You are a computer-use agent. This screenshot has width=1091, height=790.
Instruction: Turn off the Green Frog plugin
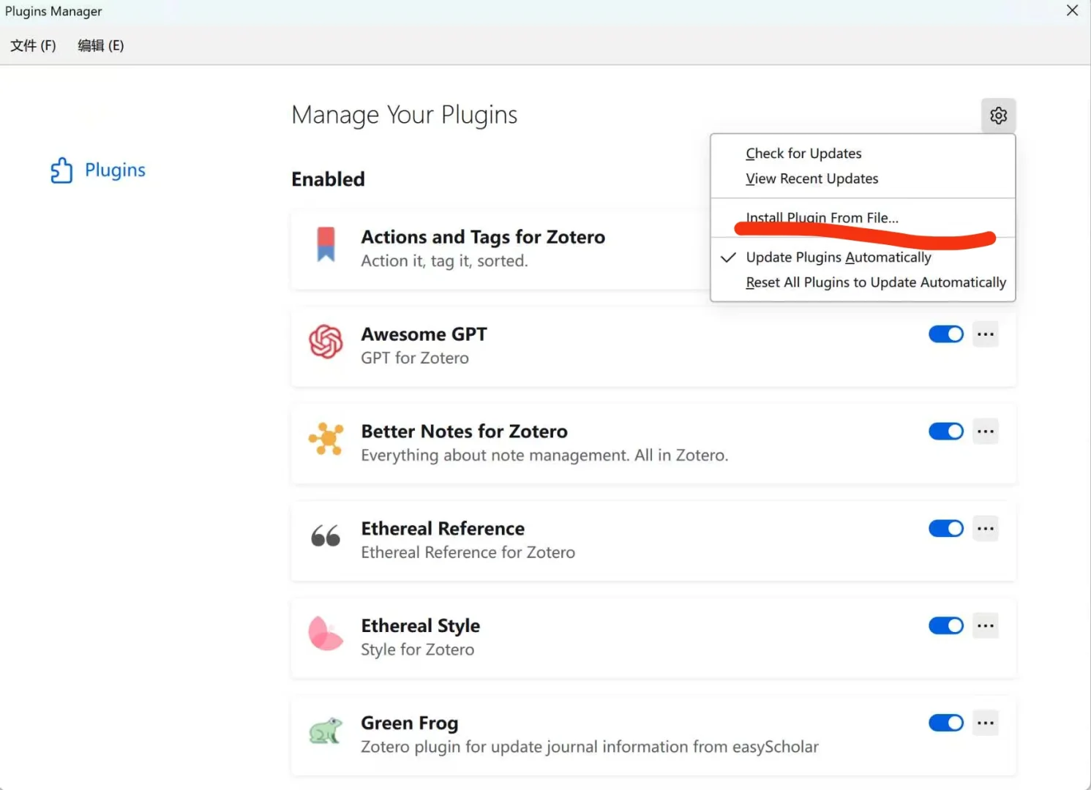click(x=945, y=723)
